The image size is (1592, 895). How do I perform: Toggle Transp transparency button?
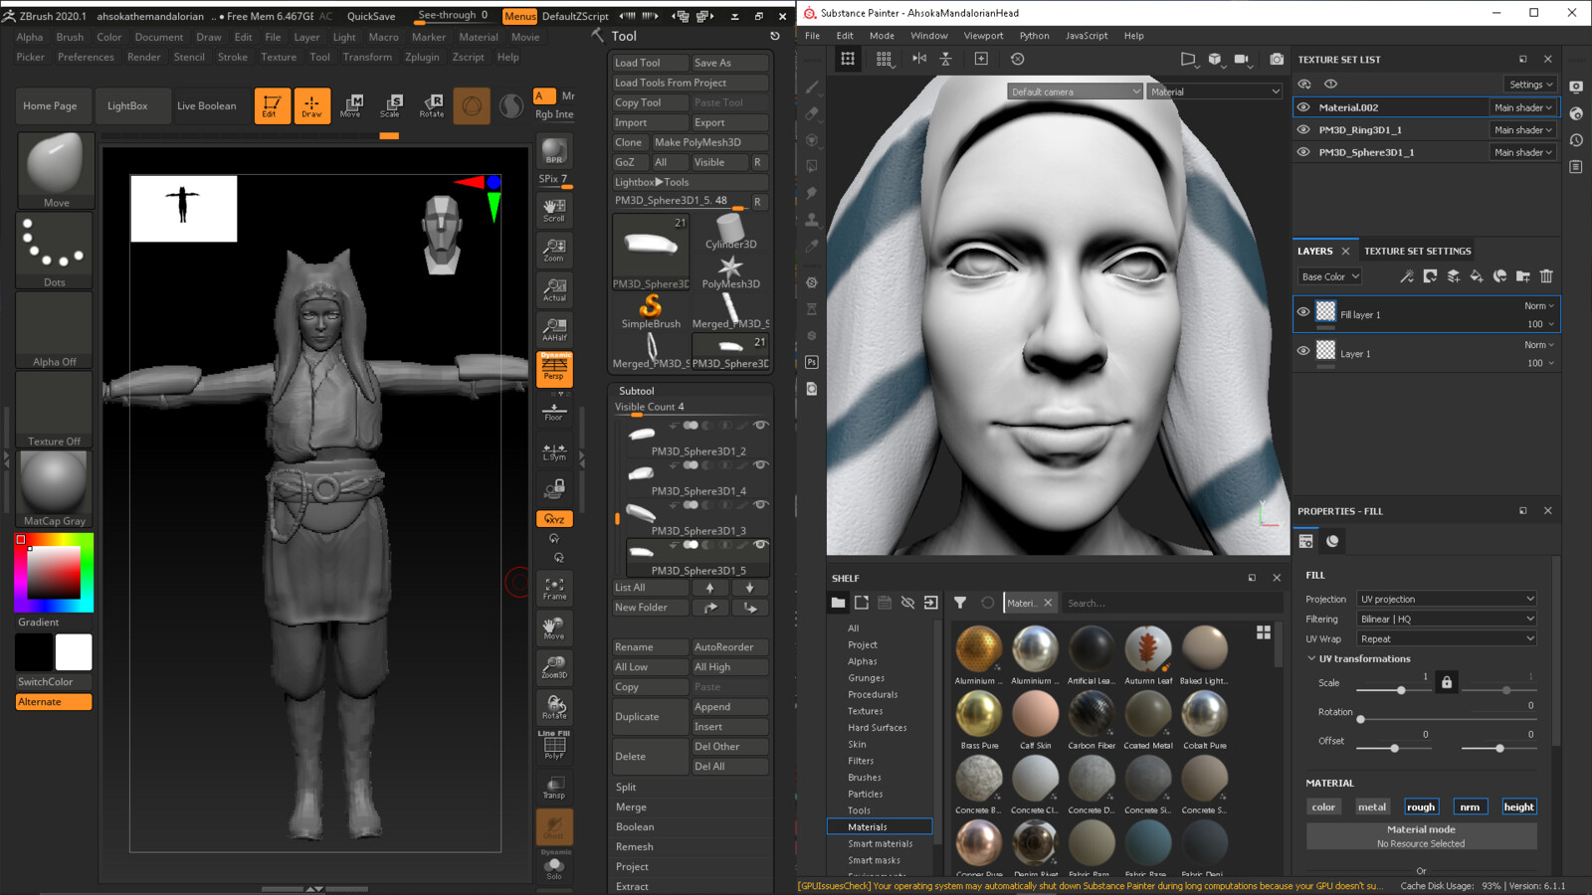point(554,787)
